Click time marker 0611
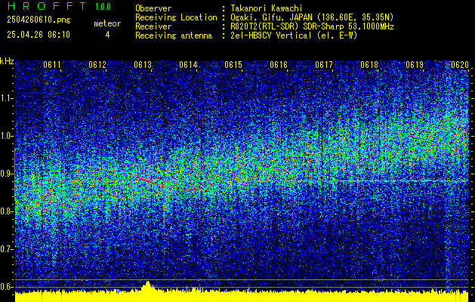475x302 pixels. point(52,65)
